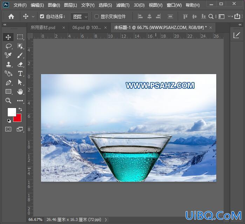This screenshot has height=224, width=245.
Task: Close the 未标题-1 document tab
Action: point(211,28)
